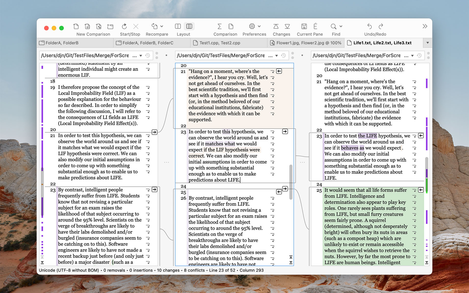Click the merge-right arrow beside line 23
This screenshot has height=293, width=469.
[285, 131]
